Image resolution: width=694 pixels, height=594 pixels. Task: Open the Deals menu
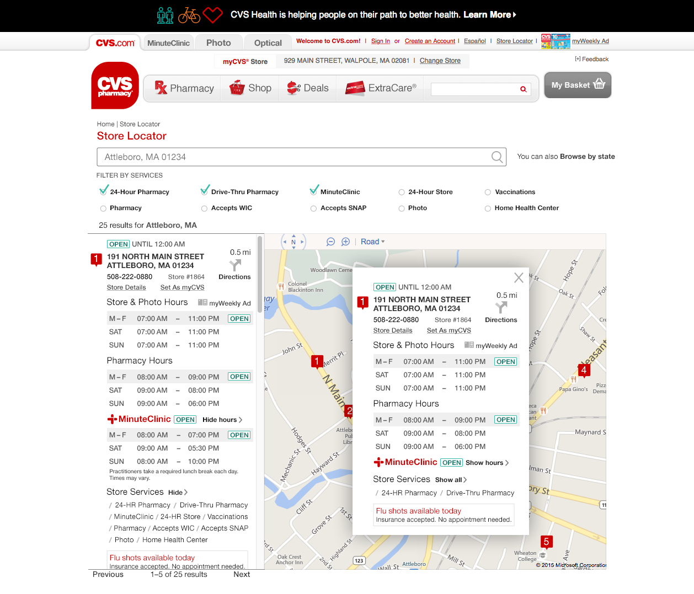pyautogui.click(x=308, y=88)
